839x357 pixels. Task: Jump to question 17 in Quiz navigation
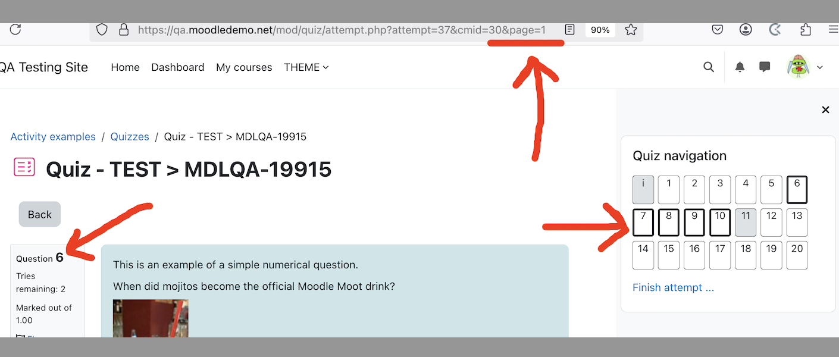tap(720, 255)
